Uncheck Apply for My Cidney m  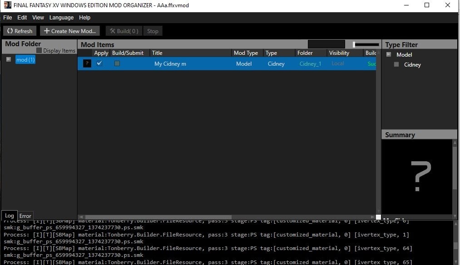click(x=99, y=63)
